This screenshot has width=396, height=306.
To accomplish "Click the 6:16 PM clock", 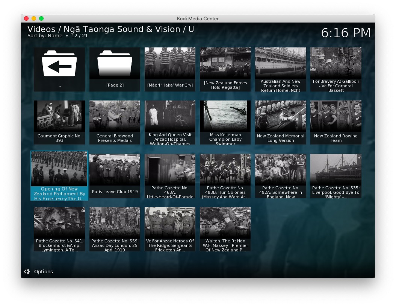I will click(x=346, y=33).
